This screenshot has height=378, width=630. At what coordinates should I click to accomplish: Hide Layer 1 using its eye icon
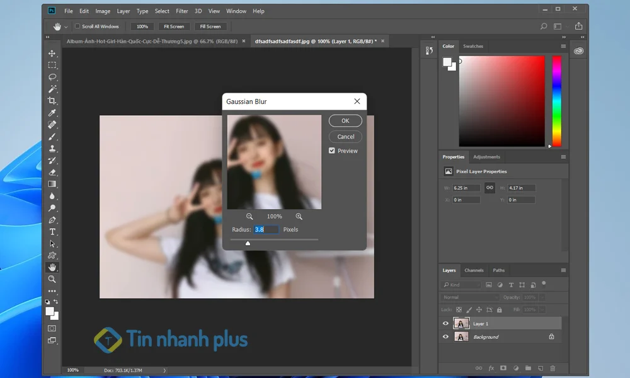[445, 323]
